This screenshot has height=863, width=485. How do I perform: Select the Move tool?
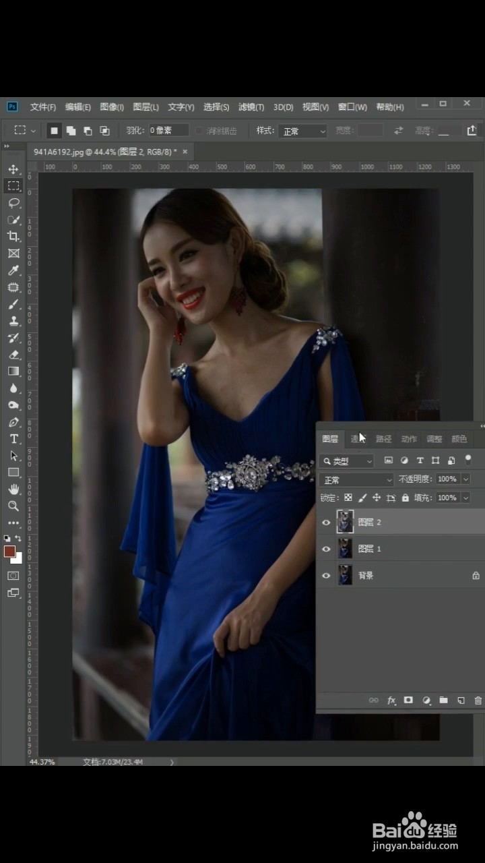click(13, 169)
